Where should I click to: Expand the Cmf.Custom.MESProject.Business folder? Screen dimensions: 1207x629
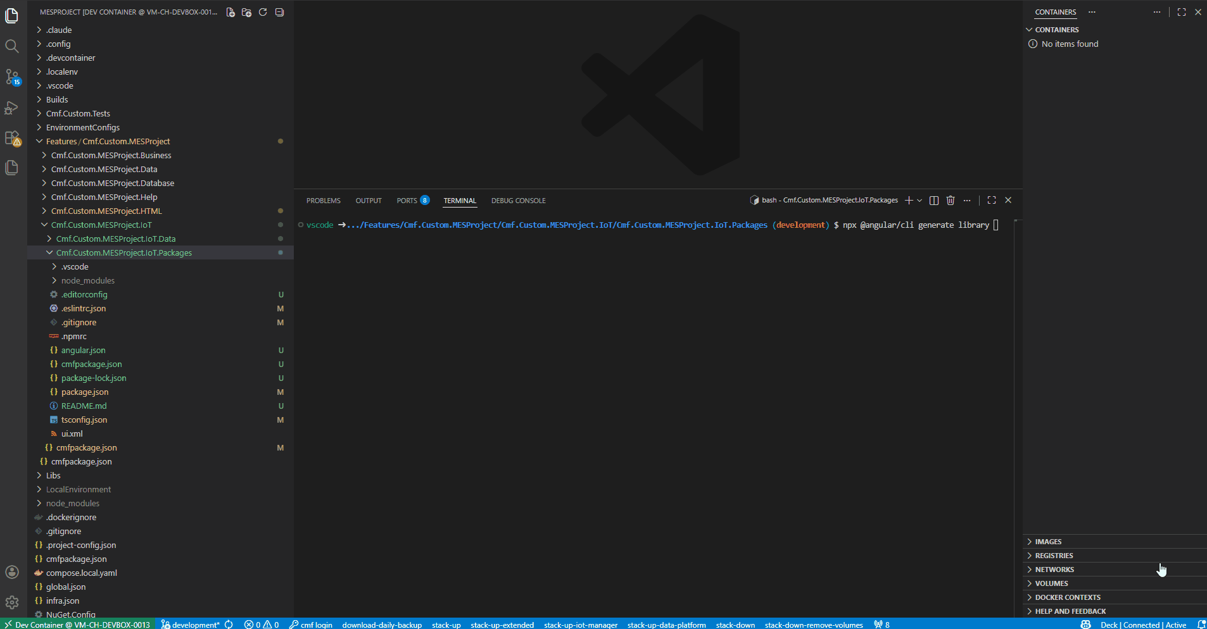click(x=111, y=156)
